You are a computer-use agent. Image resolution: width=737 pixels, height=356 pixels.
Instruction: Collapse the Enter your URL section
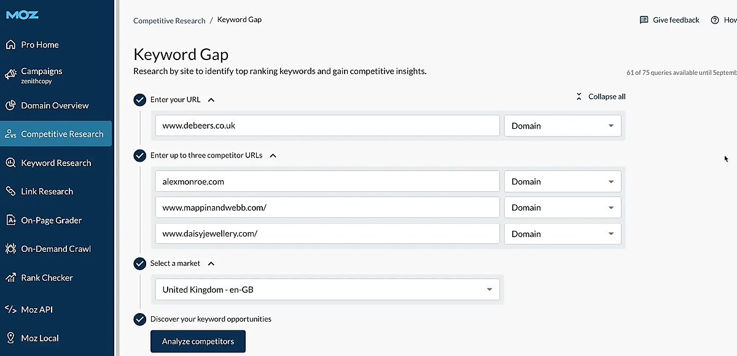point(211,100)
